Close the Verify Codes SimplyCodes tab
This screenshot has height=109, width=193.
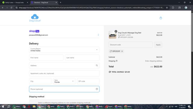point(27,2)
